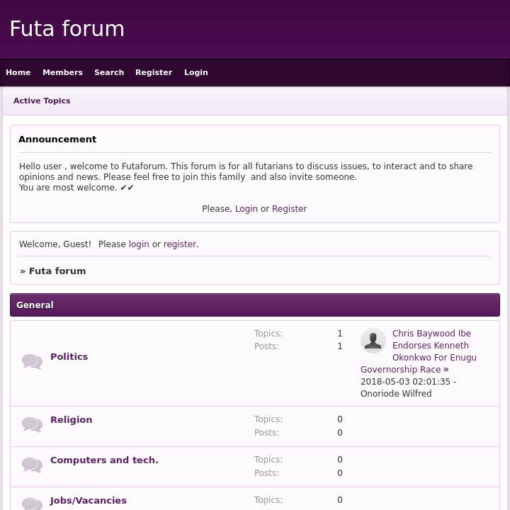Viewport: 510px width, 510px height.
Task: Select Register in the navigation bar
Action: (x=154, y=72)
